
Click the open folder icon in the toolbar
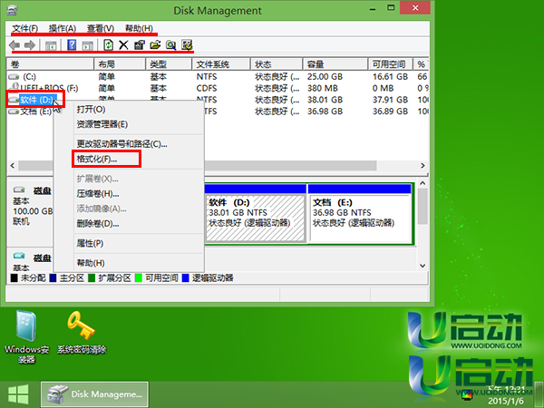click(x=155, y=45)
